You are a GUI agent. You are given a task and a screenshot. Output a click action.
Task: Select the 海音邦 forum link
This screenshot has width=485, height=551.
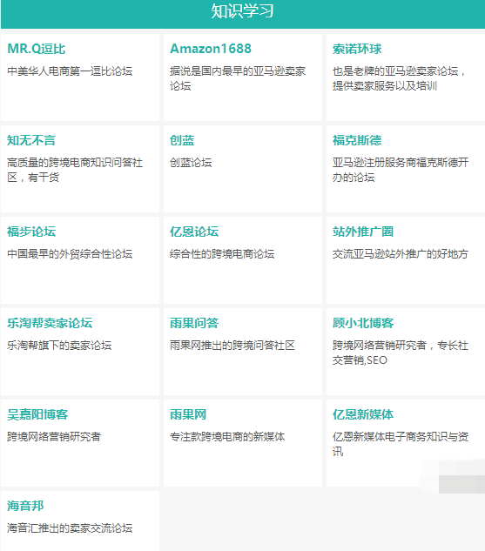pyautogui.click(x=25, y=506)
